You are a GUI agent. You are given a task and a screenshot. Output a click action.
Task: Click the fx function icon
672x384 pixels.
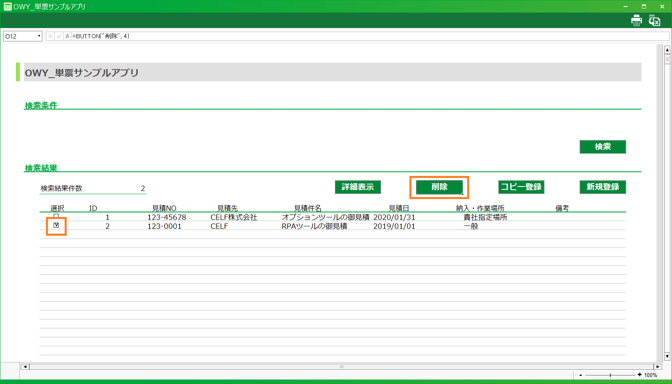point(67,36)
